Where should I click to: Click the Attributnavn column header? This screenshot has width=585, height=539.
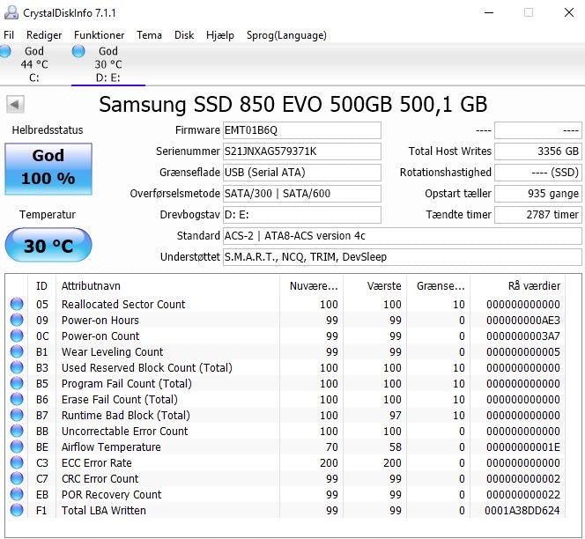167,285
